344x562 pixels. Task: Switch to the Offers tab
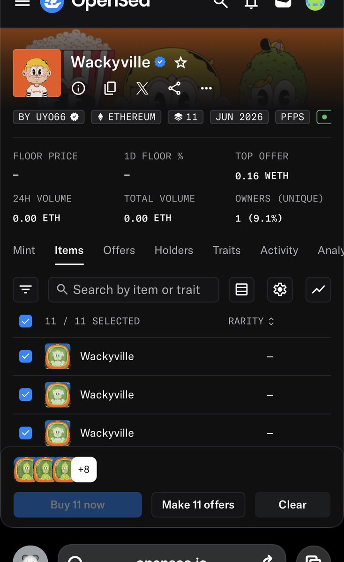pos(119,251)
